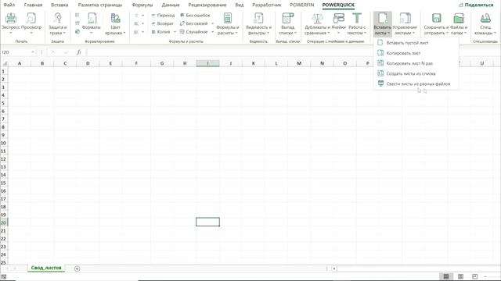Click in the Name Box field
Screen dimensions: 501x281
16,52
